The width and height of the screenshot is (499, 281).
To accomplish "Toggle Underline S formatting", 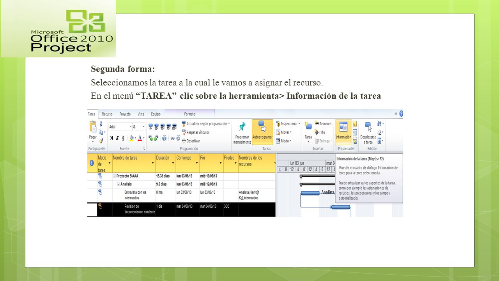I will click(x=123, y=138).
